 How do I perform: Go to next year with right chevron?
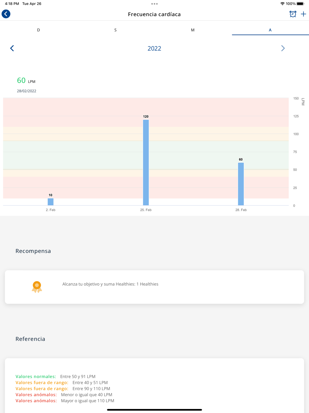click(x=283, y=48)
